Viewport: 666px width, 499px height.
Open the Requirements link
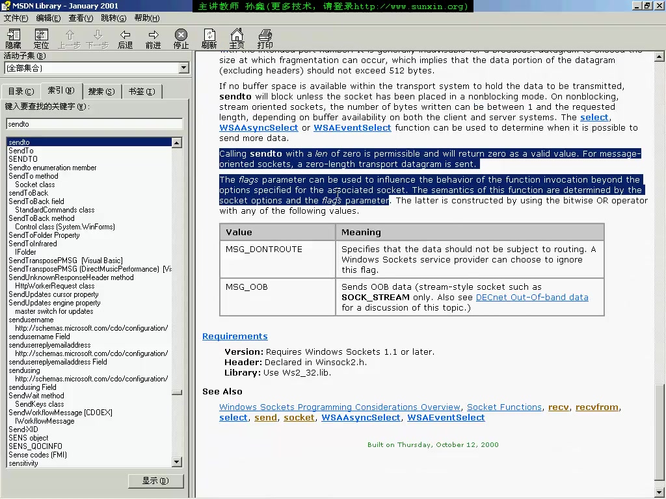(x=235, y=336)
